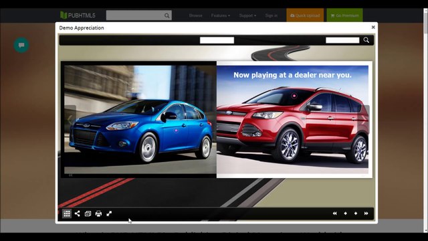Click the red Ford Escape page image
The width and height of the screenshot is (428, 241).
(x=293, y=119)
